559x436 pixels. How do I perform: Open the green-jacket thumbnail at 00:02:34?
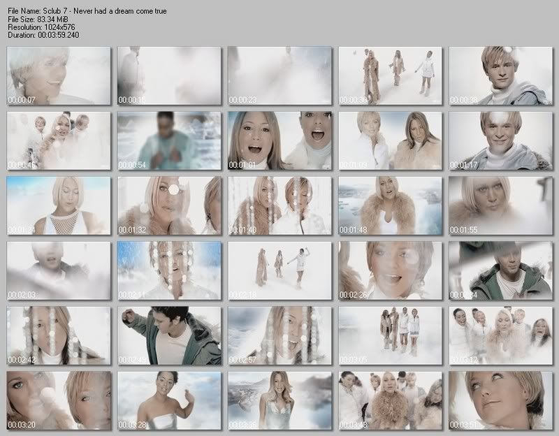[x=501, y=271]
